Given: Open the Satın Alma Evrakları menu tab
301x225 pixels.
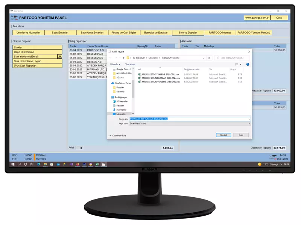Looking at the screenshot, I should point(92,33).
